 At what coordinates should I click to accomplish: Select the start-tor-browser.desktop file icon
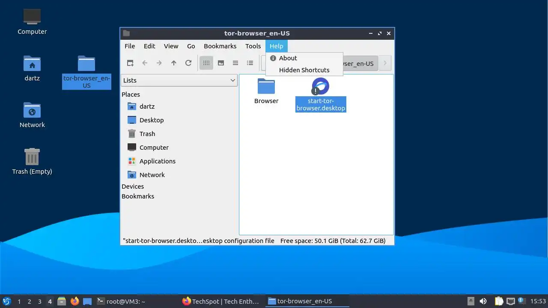coord(321,86)
